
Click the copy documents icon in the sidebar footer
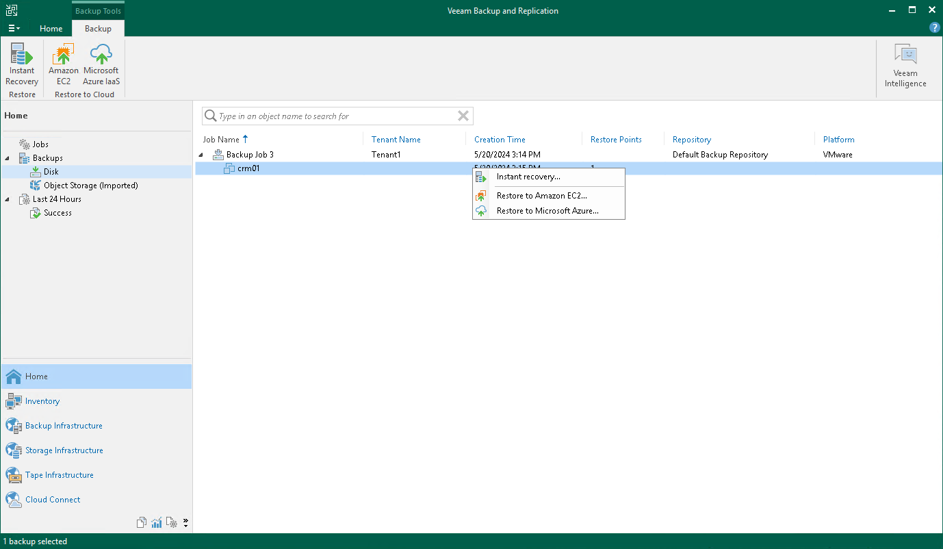click(x=142, y=522)
